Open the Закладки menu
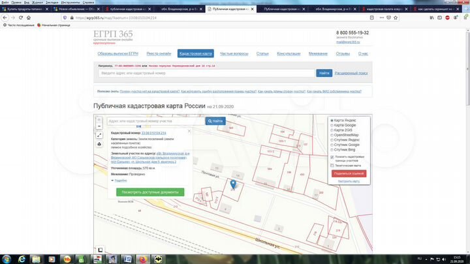Image resolution: width=470 pixels, height=264 pixels. tap(52, 2)
